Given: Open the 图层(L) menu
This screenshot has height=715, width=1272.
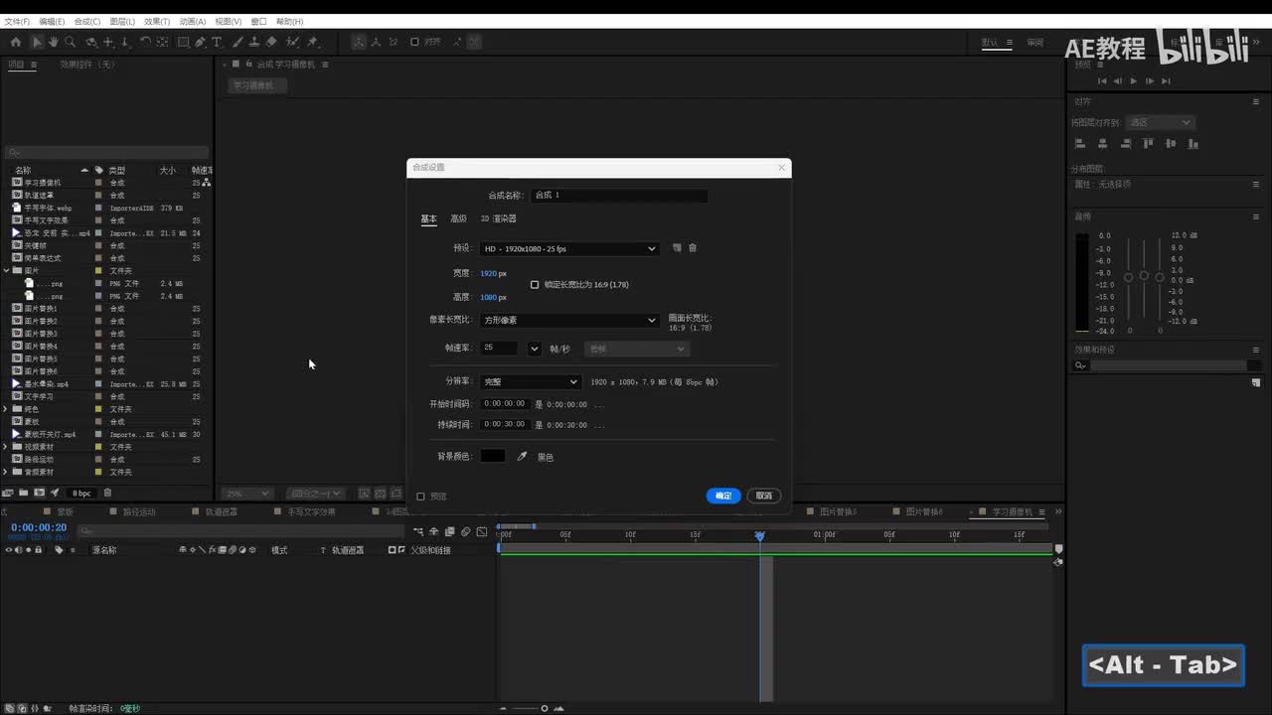Looking at the screenshot, I should point(122,21).
